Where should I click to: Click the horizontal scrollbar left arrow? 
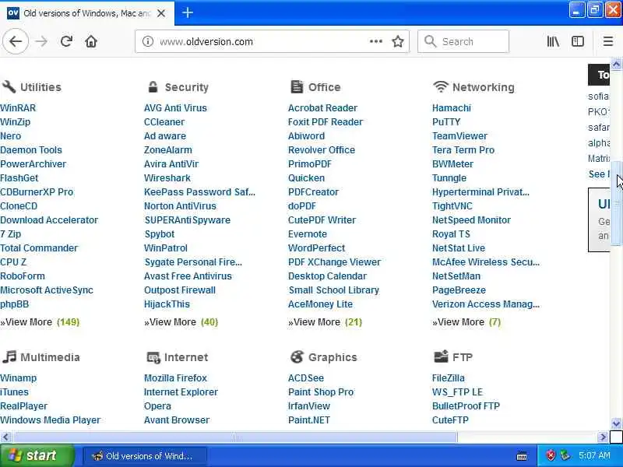coord(5,437)
